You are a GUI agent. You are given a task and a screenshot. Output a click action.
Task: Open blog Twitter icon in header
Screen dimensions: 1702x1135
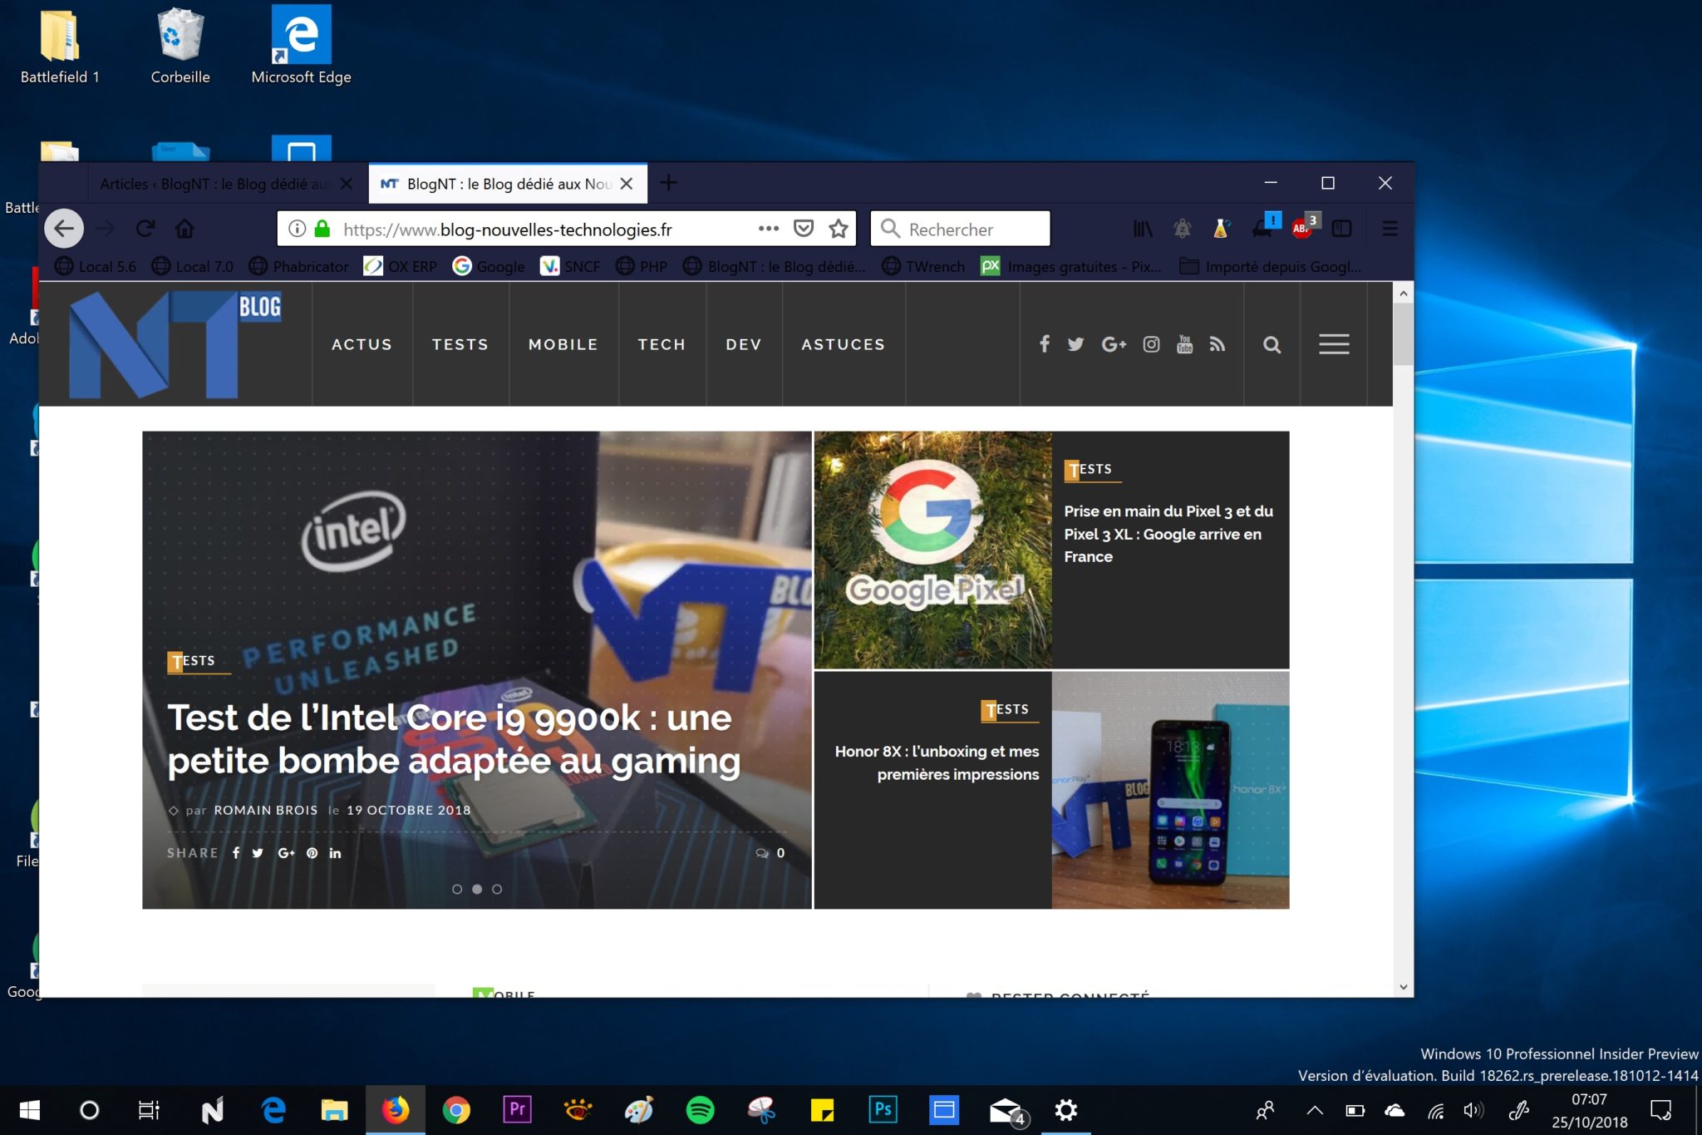pyautogui.click(x=1075, y=344)
